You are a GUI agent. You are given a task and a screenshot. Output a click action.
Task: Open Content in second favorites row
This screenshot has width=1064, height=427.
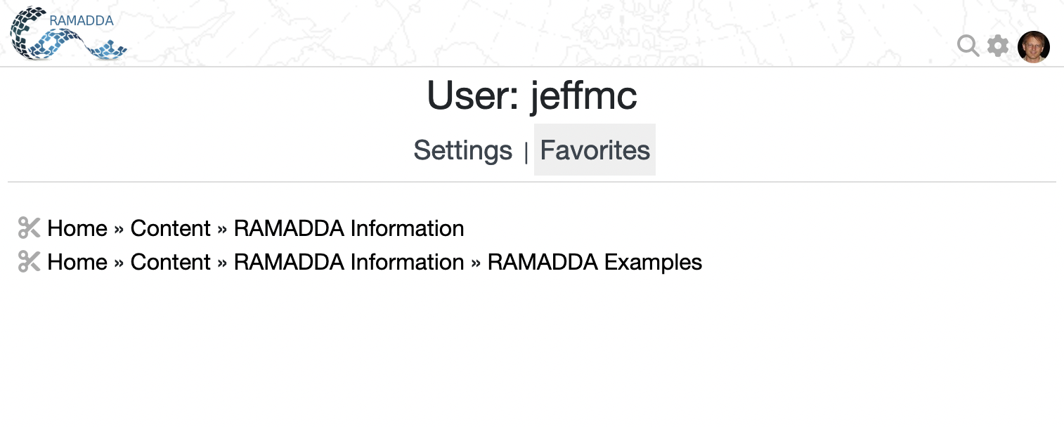tap(170, 262)
